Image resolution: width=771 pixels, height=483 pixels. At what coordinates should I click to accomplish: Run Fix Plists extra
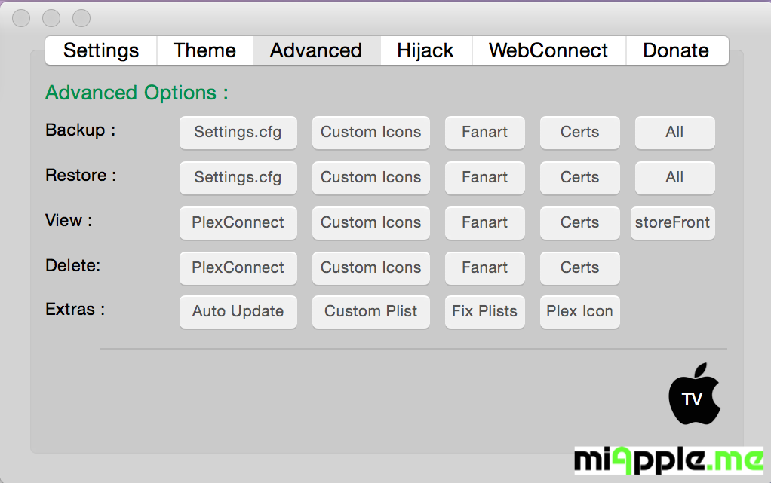point(484,311)
